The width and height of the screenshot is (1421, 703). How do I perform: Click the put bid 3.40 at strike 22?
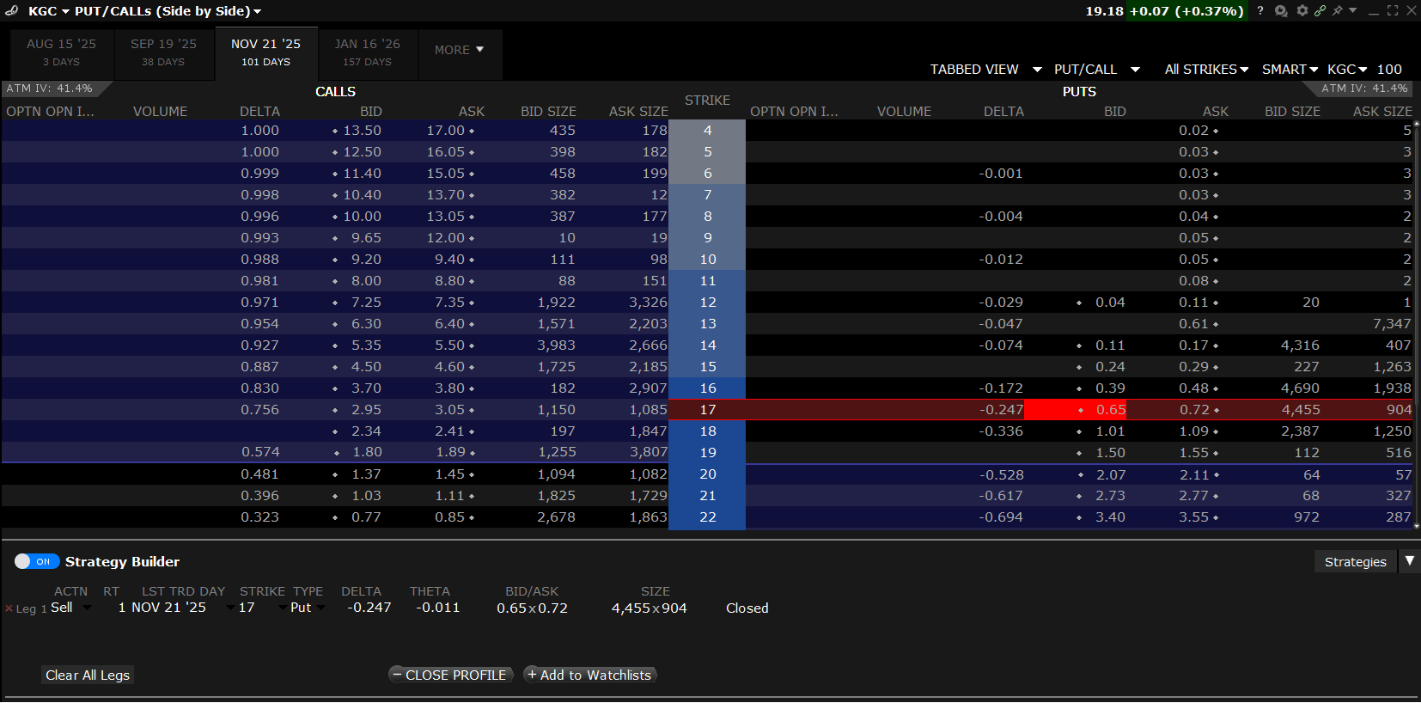[1110, 517]
